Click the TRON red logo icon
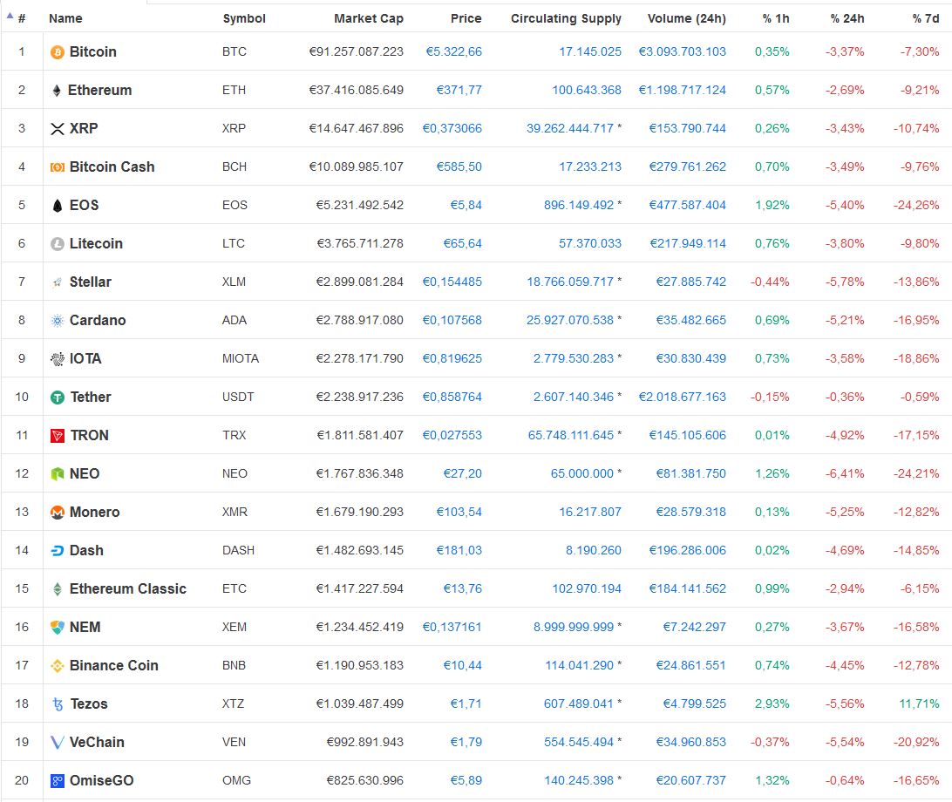Screen dimensions: 952x802 pyautogui.click(x=57, y=435)
